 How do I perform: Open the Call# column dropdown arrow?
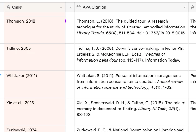[x=61, y=7]
